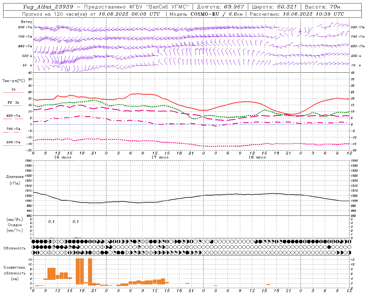Click the "Осадки" precipitation label
366x293 pixels.
[15, 225]
